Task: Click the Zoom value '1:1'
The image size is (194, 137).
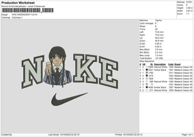Action: (188, 14)
